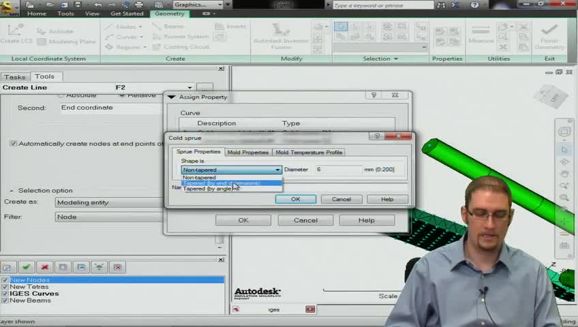Open the Create Line F2 tool dropdown
The height and width of the screenshot is (327, 578).
point(189,88)
